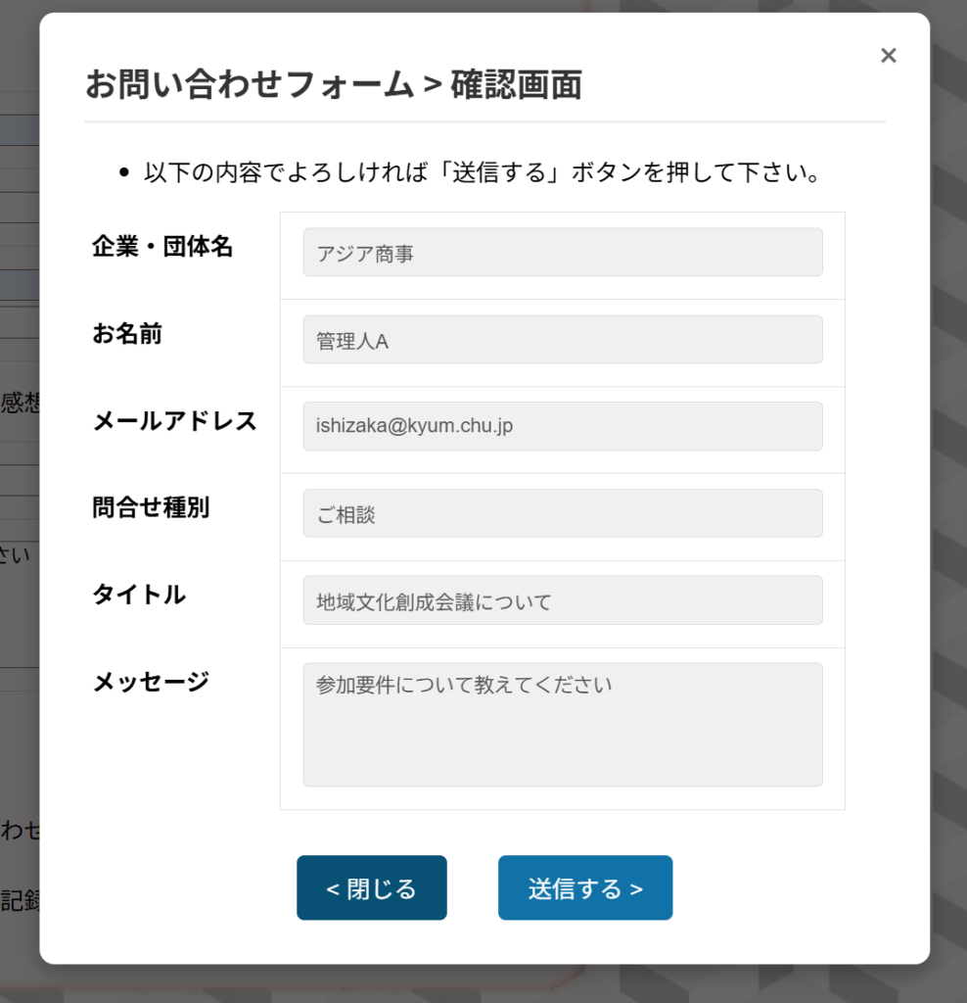967x1003 pixels.
Task: Click the message textarea with 参加要件 text
Action: pyautogui.click(x=563, y=724)
